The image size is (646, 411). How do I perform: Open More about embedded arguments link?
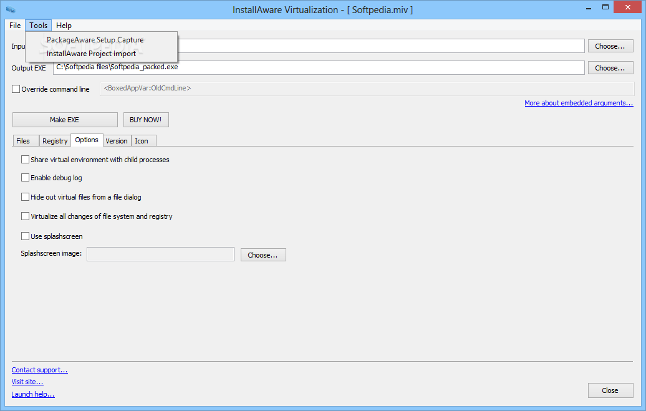point(579,103)
